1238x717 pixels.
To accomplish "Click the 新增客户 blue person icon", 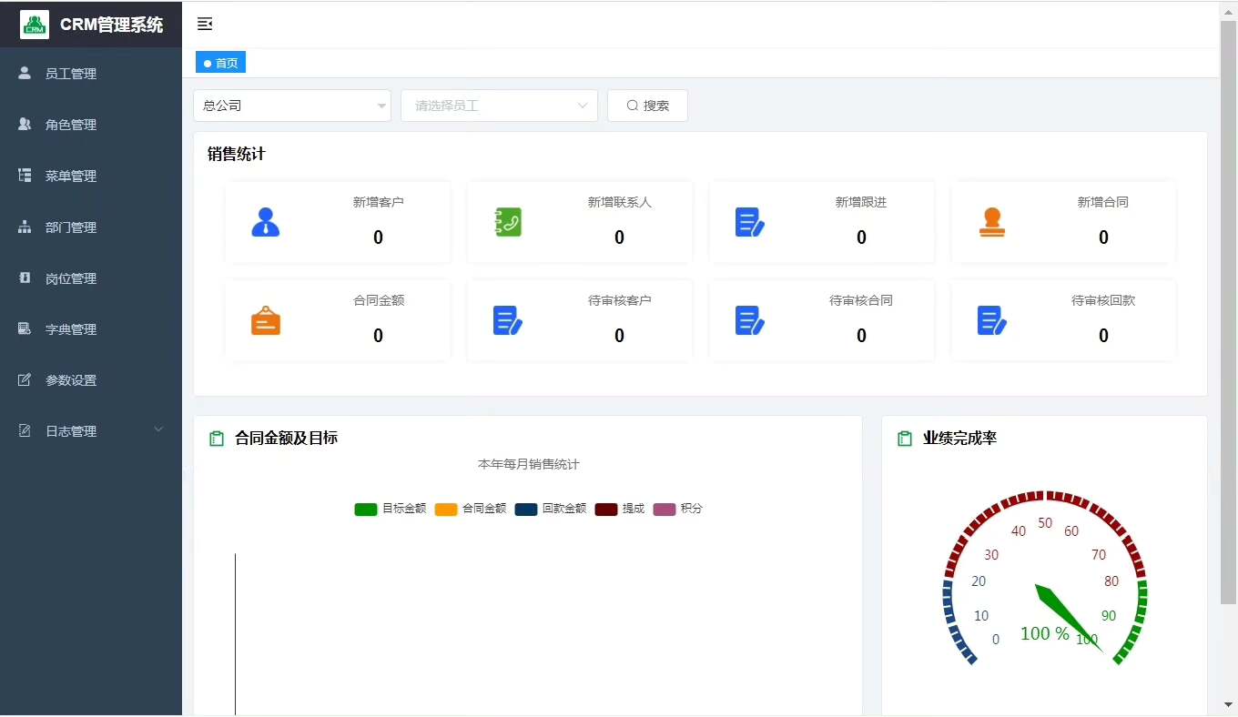I will tap(265, 222).
